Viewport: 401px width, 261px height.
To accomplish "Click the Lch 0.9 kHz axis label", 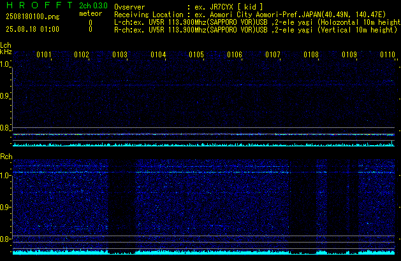I will tap(5, 96).
